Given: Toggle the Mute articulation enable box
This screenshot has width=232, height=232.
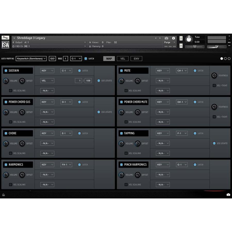Looking at the screenshot, I should coord(121,71).
